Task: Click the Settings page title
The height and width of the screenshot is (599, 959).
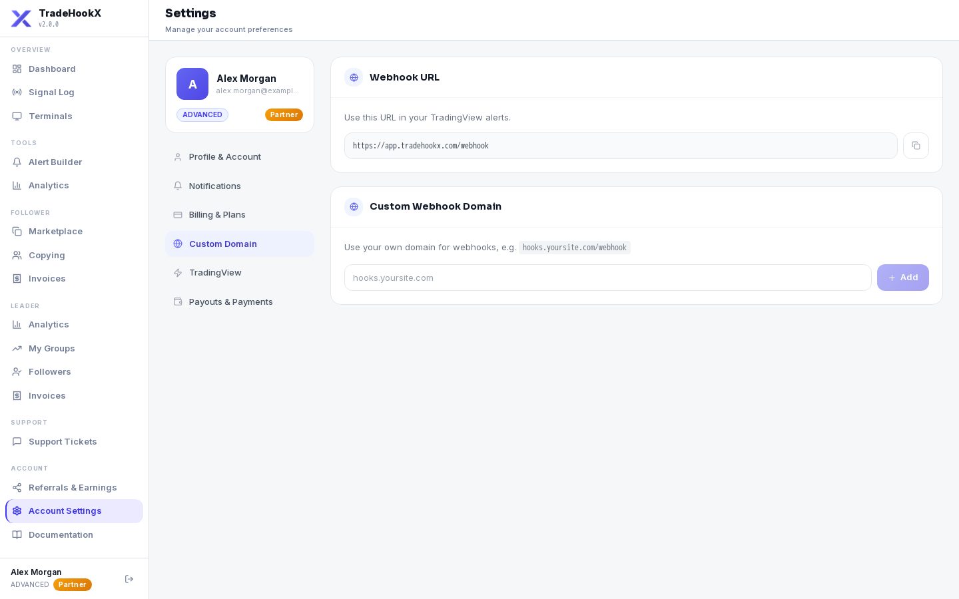Action: pyautogui.click(x=190, y=13)
